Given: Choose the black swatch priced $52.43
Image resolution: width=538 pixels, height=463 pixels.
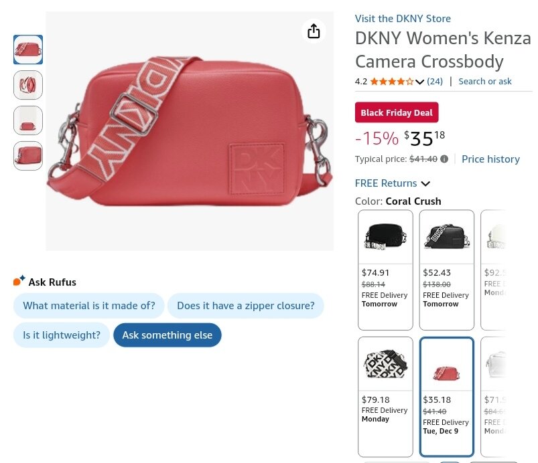Looking at the screenshot, I should coord(446,270).
